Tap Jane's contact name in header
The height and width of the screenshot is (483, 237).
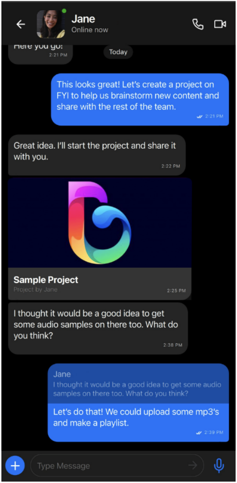click(x=83, y=19)
